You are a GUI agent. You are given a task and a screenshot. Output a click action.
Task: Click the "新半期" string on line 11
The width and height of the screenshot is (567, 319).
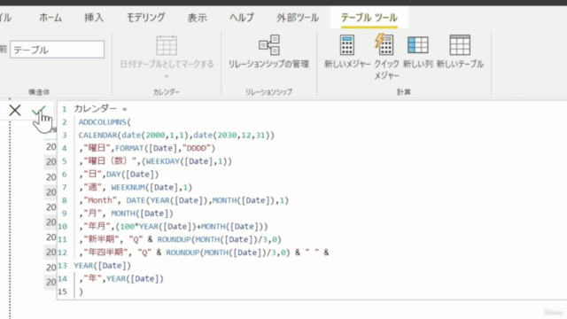pyautogui.click(x=101, y=239)
